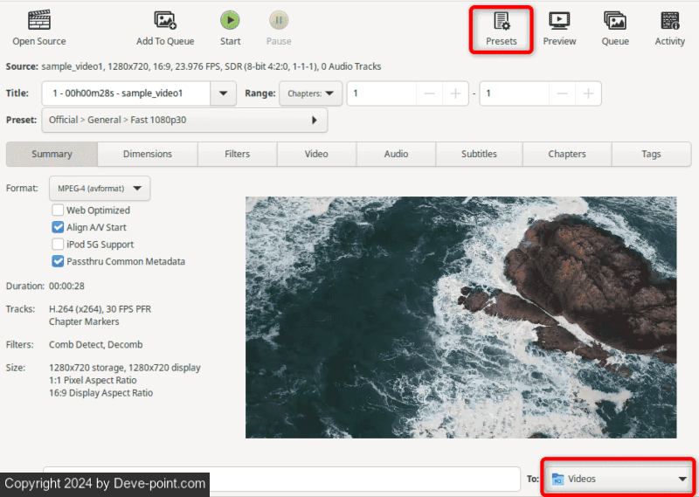This screenshot has width=699, height=497.
Task: Click the video preview thumbnail
Action: [460, 317]
